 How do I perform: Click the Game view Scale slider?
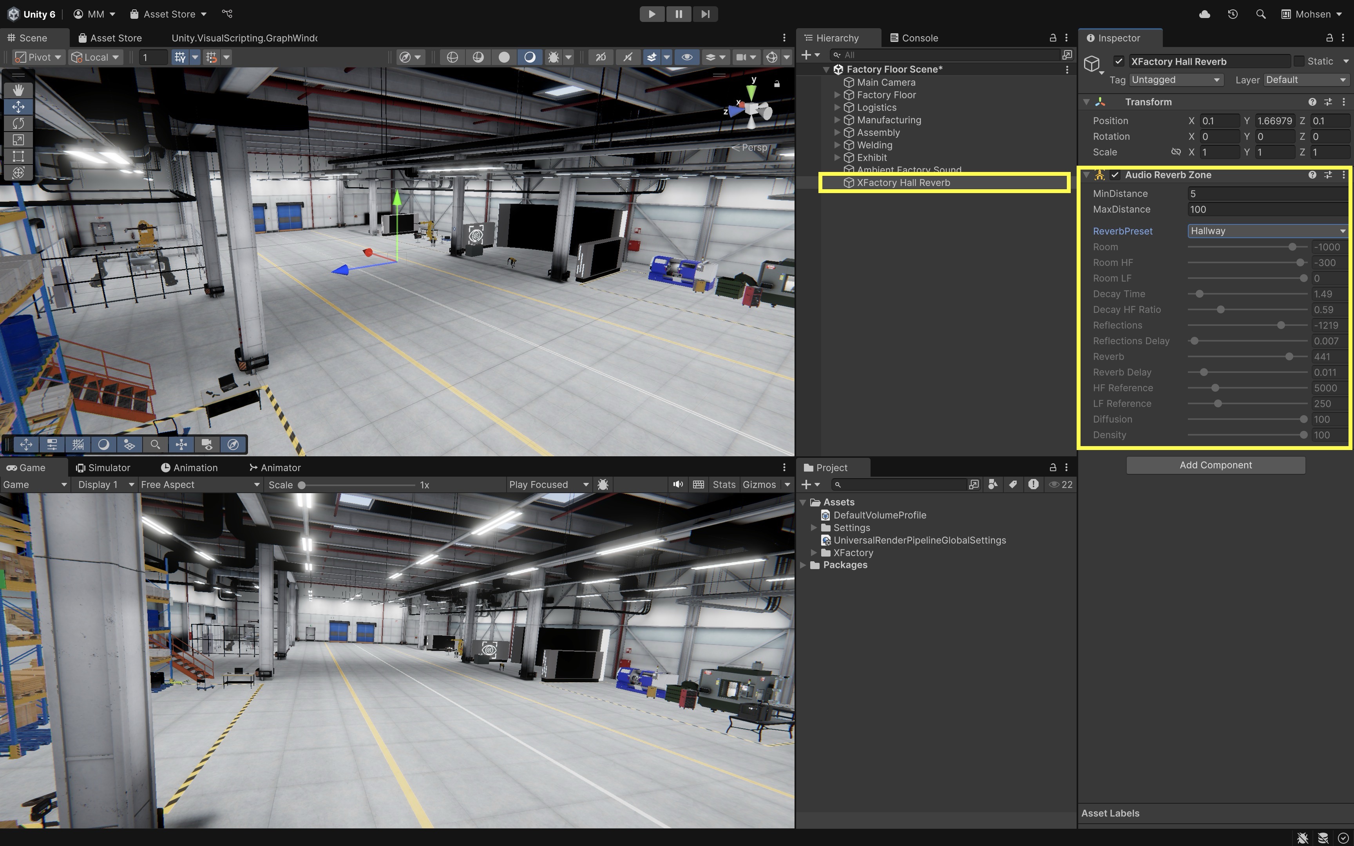(358, 485)
